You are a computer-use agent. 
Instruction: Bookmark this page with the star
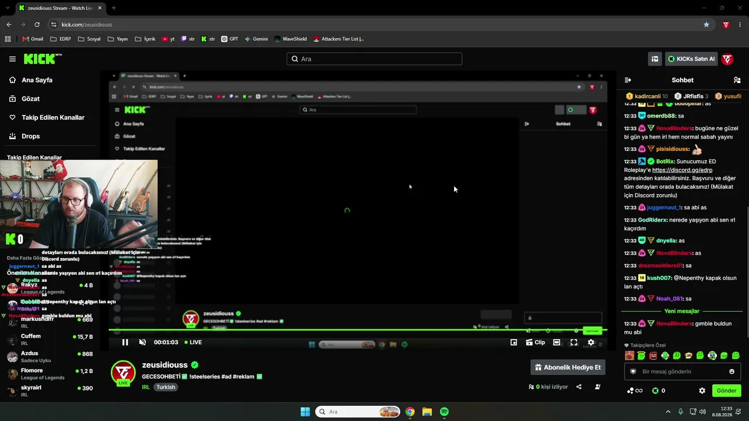pos(706,25)
